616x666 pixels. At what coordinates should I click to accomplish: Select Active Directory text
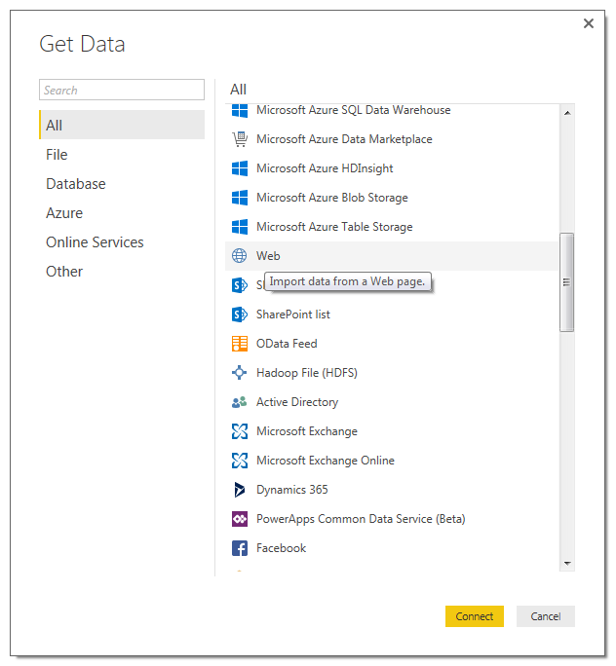tap(297, 402)
